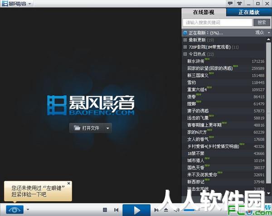The width and height of the screenshot is (272, 216).
Task: Click the Baofeng logo menu in title bar
Action: (14, 4)
